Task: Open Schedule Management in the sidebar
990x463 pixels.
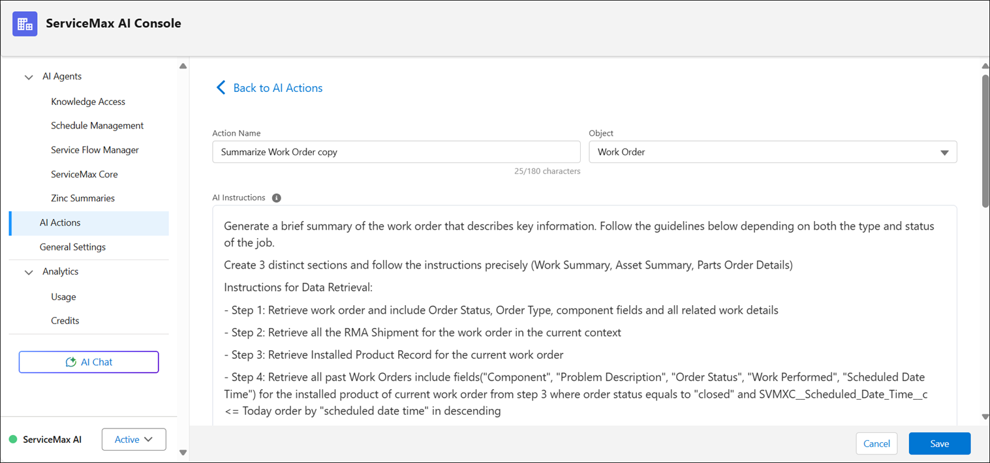Action: coord(97,125)
